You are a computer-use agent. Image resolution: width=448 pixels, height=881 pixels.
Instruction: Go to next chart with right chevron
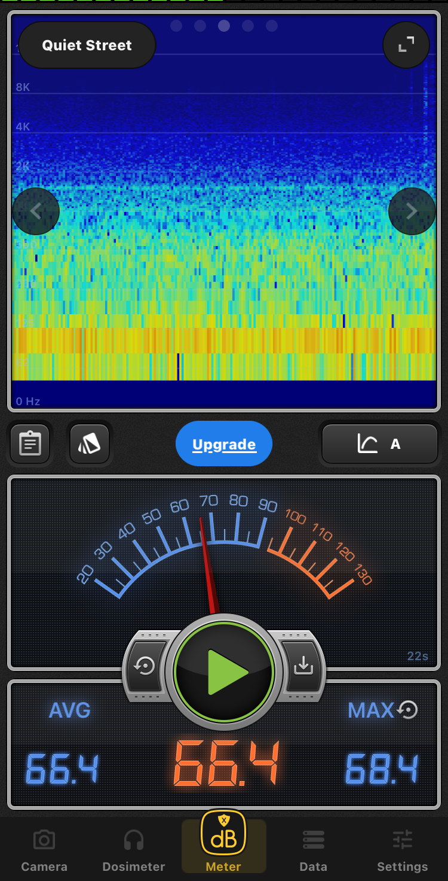pyautogui.click(x=412, y=211)
